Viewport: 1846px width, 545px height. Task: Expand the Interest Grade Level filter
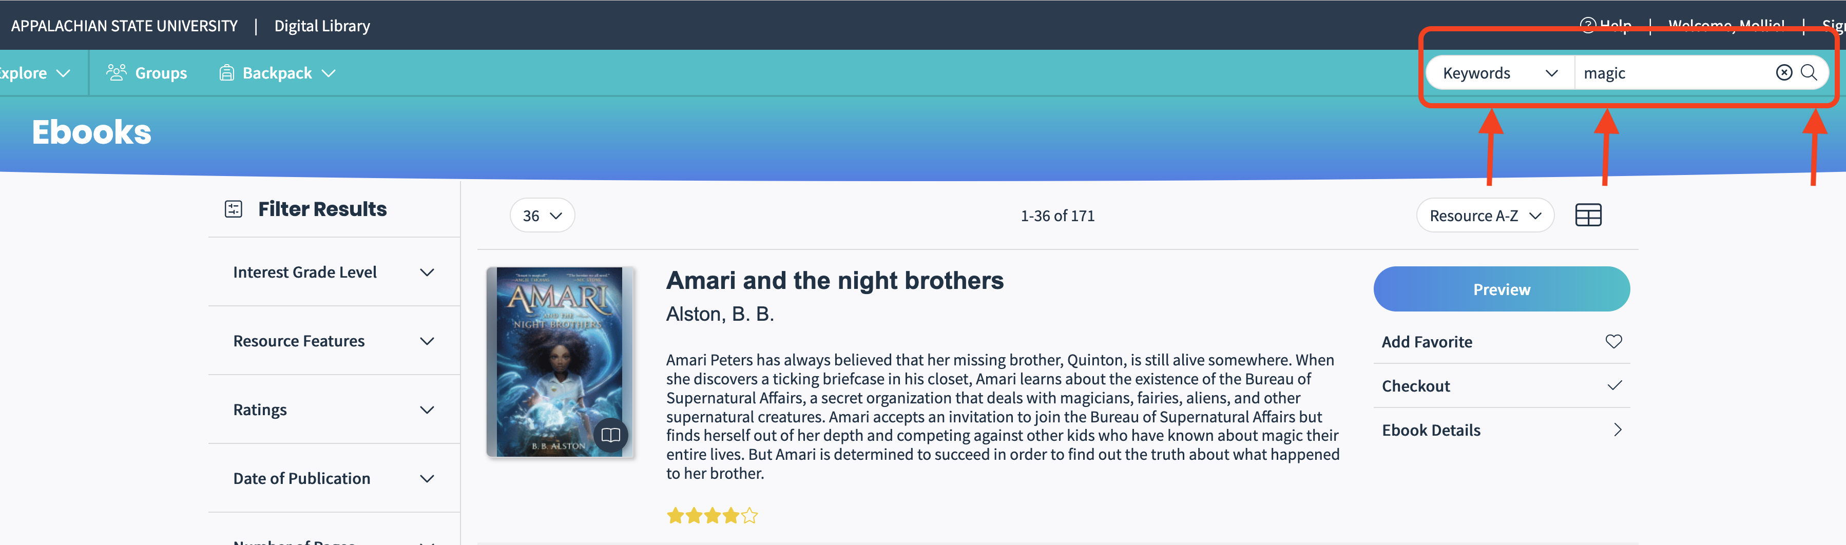[427, 272]
